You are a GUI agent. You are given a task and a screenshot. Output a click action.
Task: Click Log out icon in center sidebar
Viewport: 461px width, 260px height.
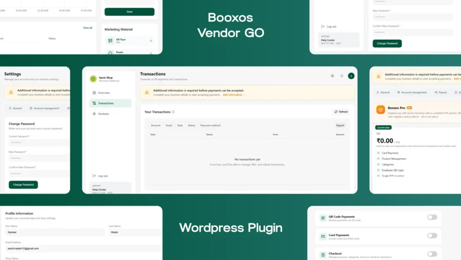[94, 176]
